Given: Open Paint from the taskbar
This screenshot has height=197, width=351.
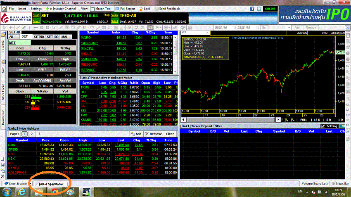Looking at the screenshot, I should point(70,192).
